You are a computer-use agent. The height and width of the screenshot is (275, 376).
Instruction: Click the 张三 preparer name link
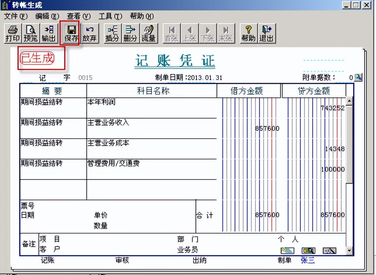(x=307, y=260)
